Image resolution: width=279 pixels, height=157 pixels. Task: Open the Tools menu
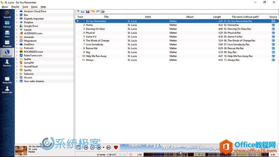click(x=25, y=7)
